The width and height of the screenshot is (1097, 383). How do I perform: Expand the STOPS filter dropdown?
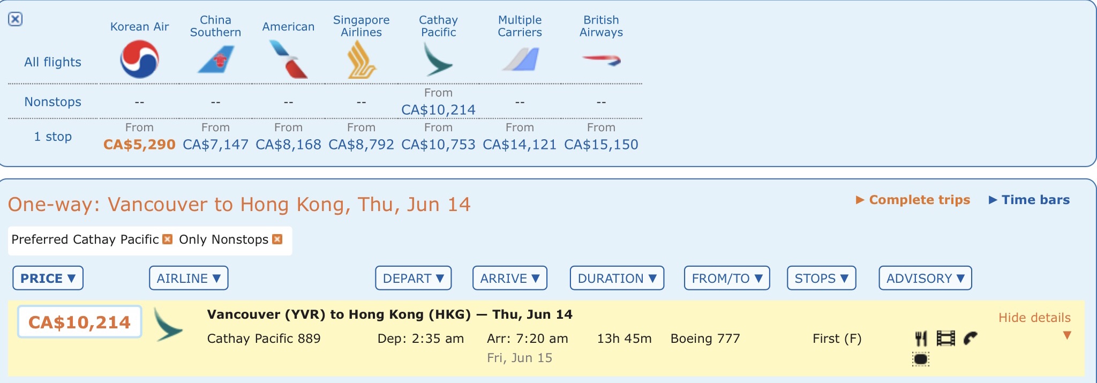(821, 278)
